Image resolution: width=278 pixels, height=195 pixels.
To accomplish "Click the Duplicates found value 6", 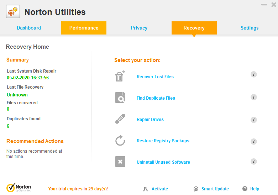I will (8, 126).
